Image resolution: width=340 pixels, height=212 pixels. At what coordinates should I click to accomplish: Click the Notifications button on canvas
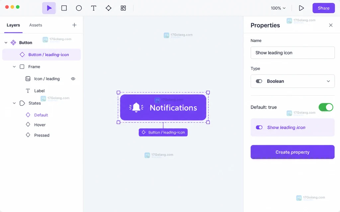pyautogui.click(x=163, y=107)
